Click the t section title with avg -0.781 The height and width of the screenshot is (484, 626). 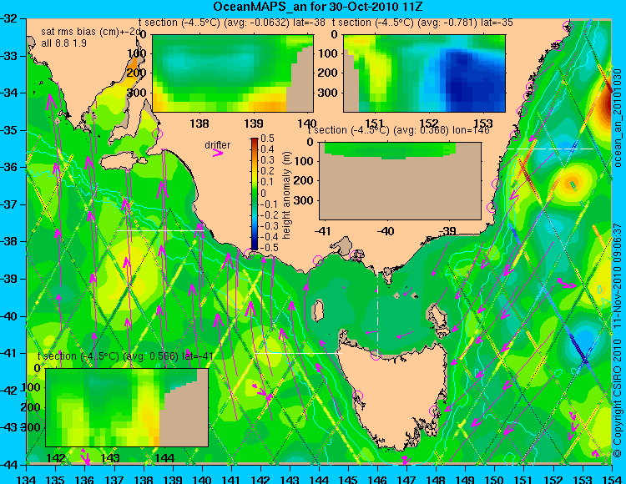coord(422,23)
